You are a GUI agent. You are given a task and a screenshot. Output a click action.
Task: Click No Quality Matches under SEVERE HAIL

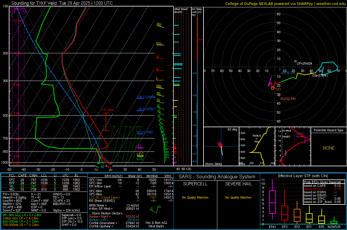[238, 197]
